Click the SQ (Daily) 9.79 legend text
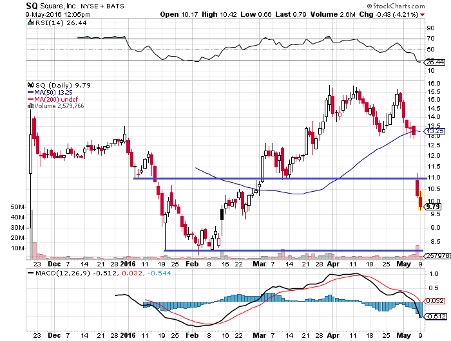 (63, 86)
